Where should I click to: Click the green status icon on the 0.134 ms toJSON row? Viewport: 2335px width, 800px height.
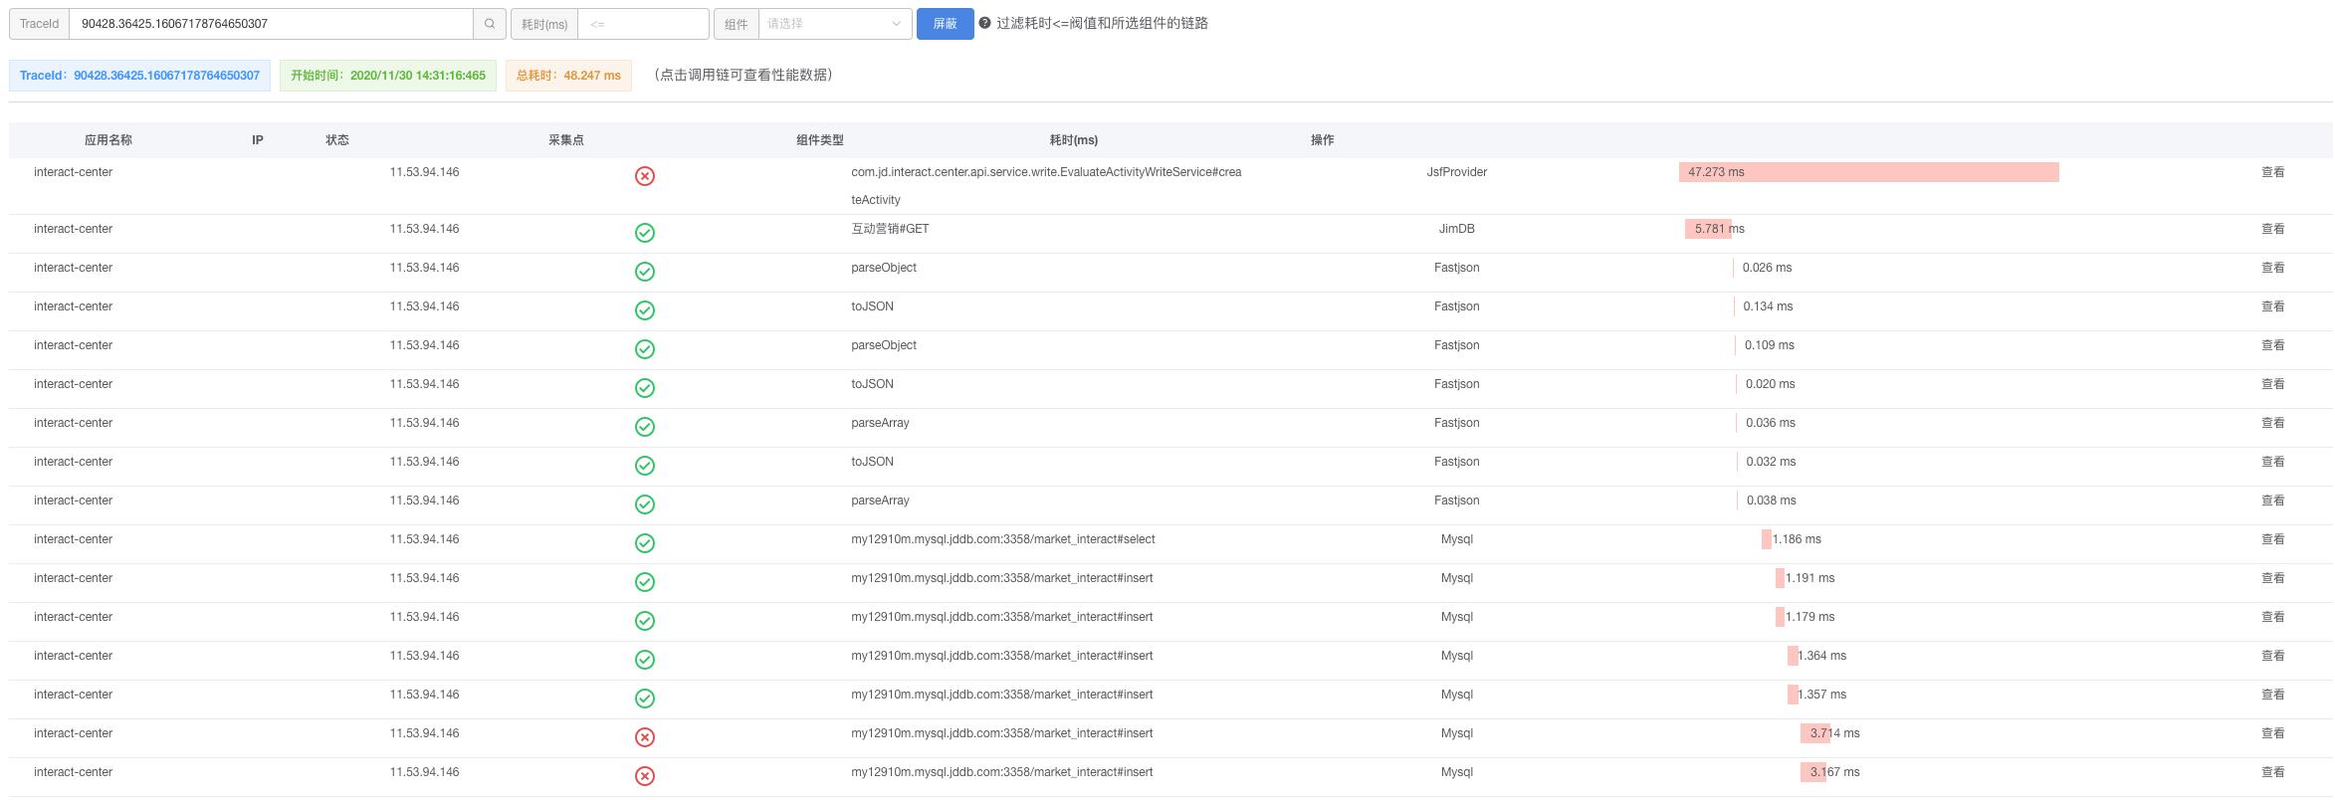[x=645, y=310]
